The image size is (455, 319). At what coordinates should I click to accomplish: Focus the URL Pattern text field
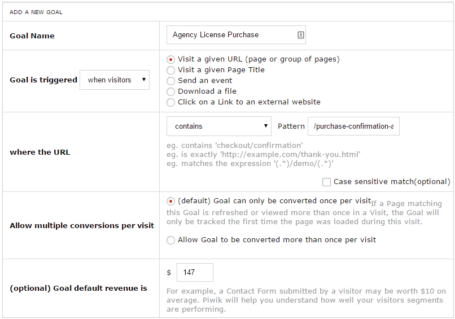coord(353,126)
